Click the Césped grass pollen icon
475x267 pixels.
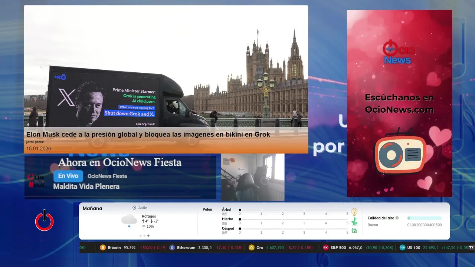pyautogui.click(x=354, y=231)
